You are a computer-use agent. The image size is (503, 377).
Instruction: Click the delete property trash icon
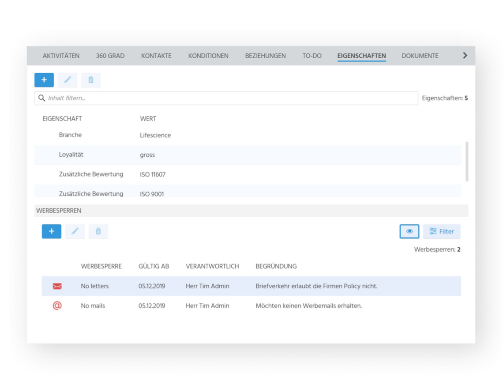click(x=91, y=80)
